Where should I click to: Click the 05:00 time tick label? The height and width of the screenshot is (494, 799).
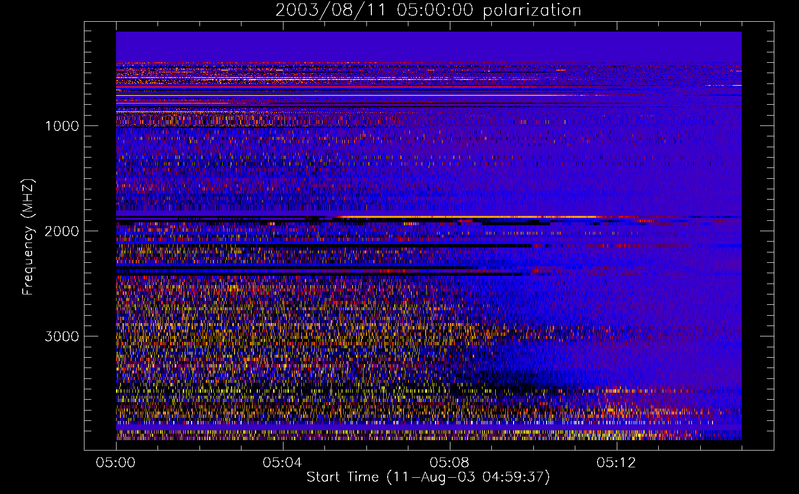point(116,463)
